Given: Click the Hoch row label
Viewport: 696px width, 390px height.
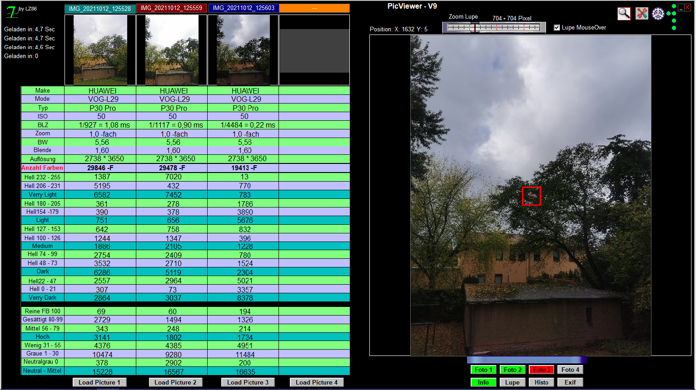Looking at the screenshot, I should [43, 336].
